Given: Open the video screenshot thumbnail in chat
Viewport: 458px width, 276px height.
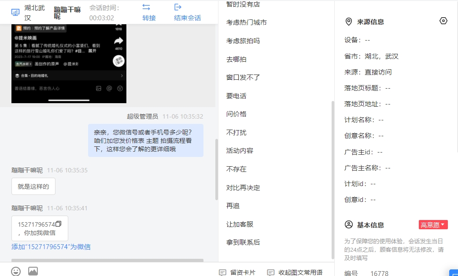Looking at the screenshot, I should point(69,63).
